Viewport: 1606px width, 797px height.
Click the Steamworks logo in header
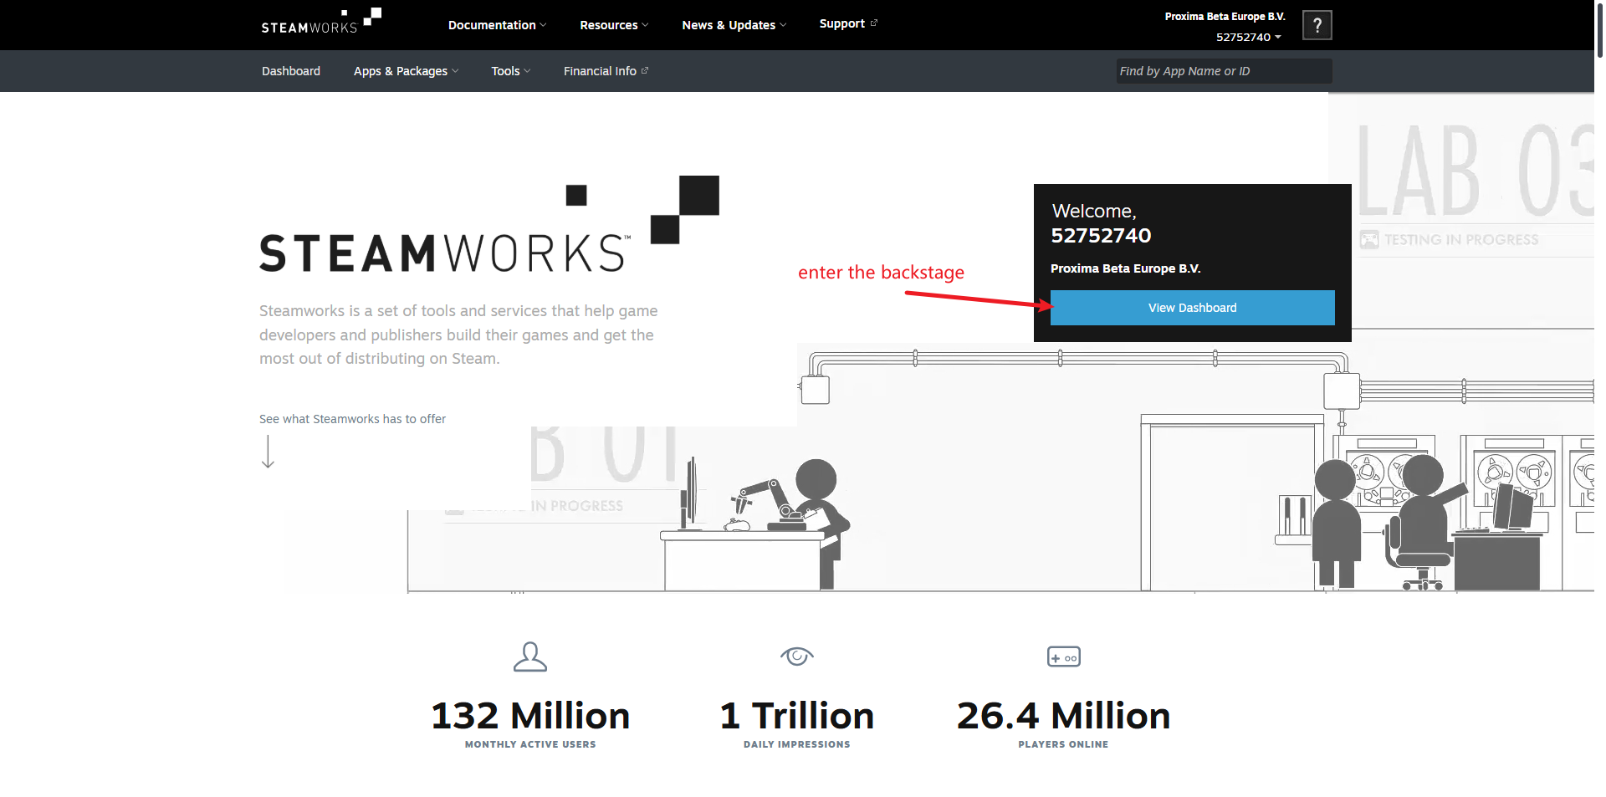(320, 23)
